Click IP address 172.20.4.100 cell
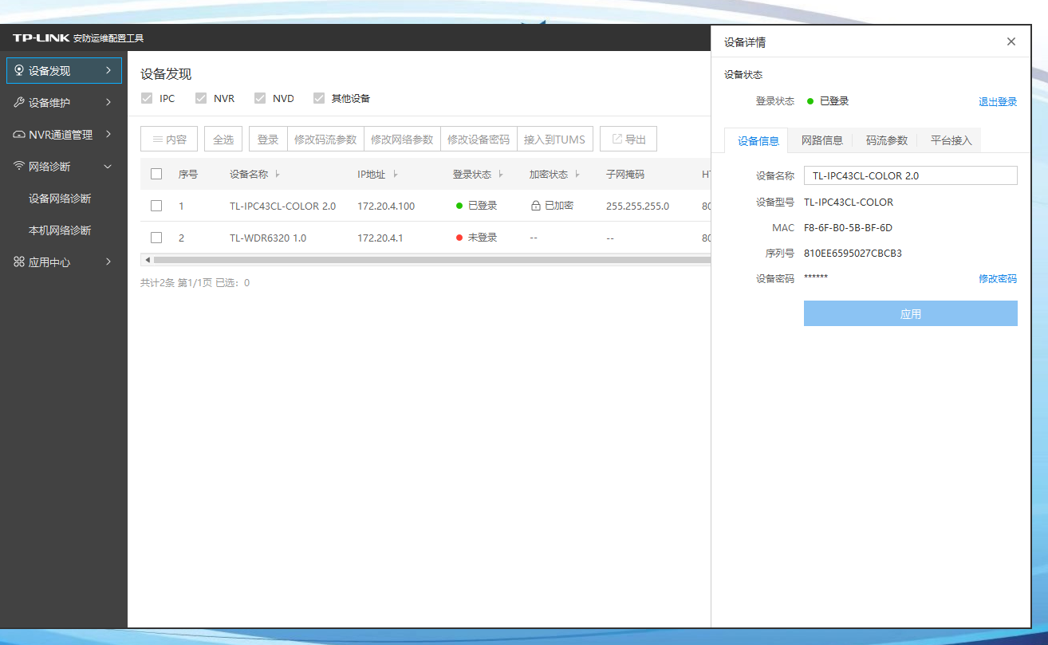 click(386, 206)
